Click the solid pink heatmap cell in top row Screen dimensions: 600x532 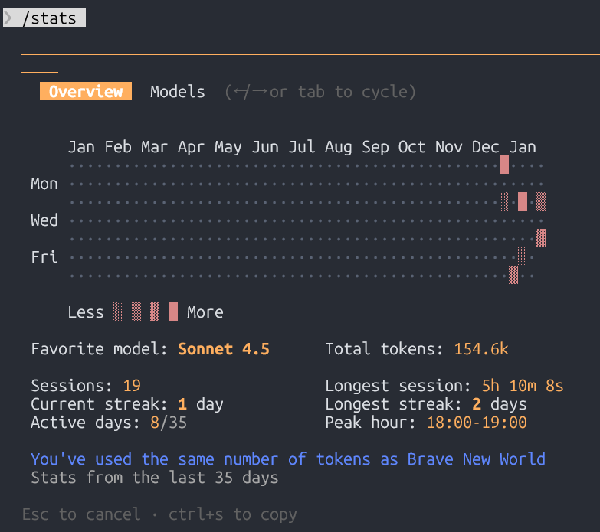[503, 165]
